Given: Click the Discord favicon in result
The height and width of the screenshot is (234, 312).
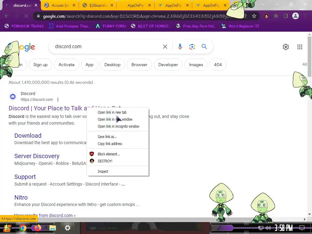Looking at the screenshot, I should pos(13,97).
